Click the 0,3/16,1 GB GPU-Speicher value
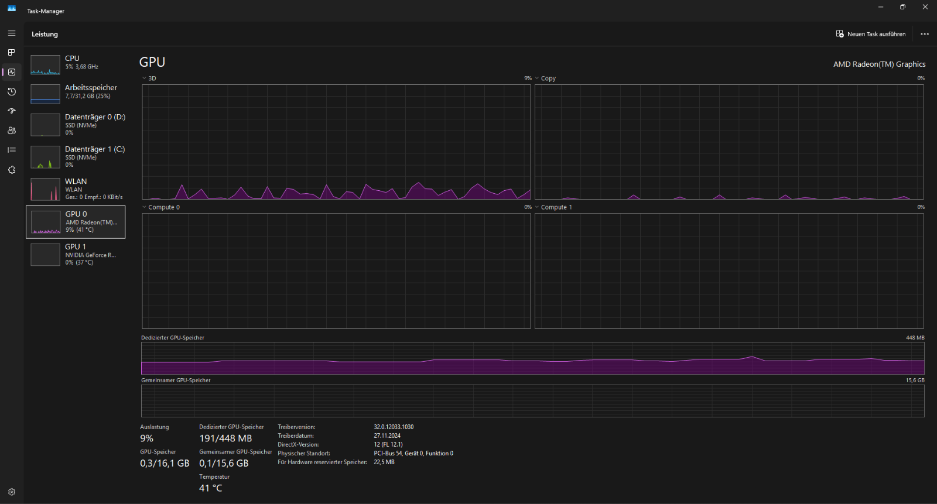 (165, 463)
